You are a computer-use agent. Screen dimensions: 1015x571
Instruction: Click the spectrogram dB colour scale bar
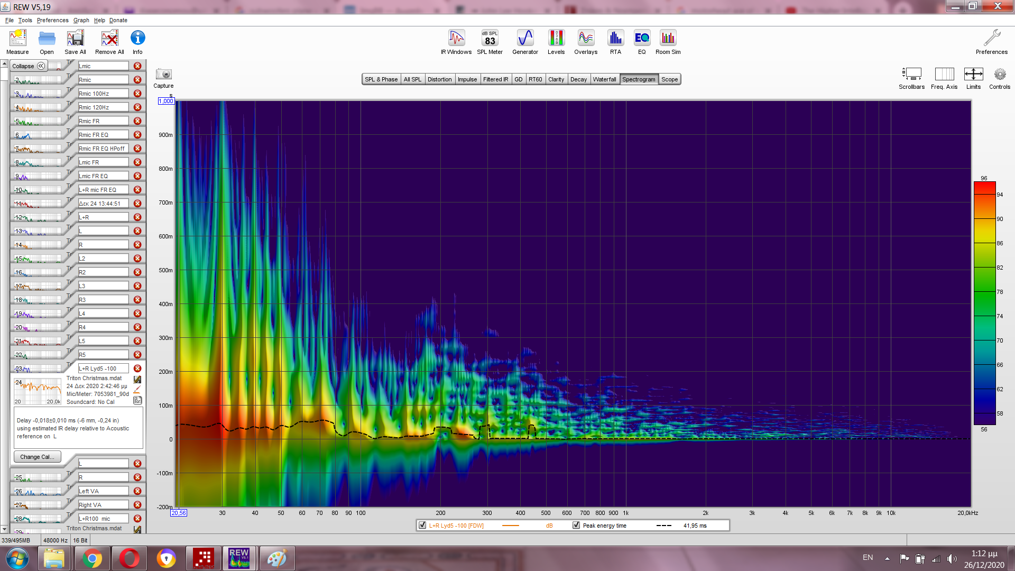click(984, 303)
